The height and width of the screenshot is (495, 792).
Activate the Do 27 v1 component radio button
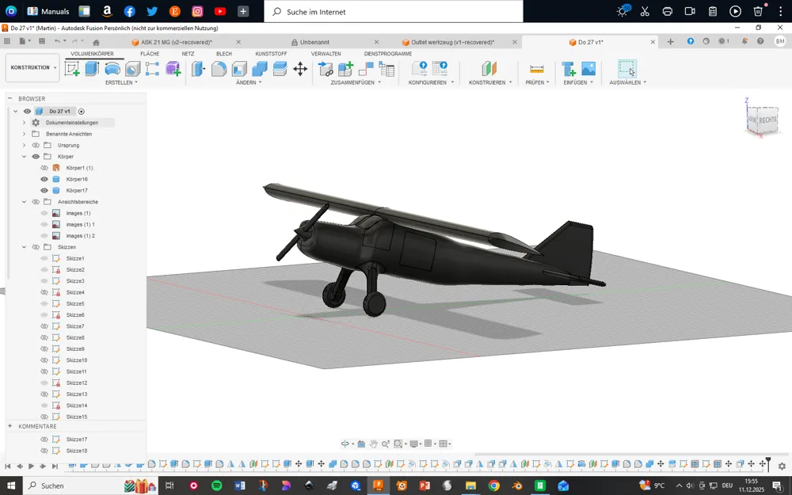point(82,112)
